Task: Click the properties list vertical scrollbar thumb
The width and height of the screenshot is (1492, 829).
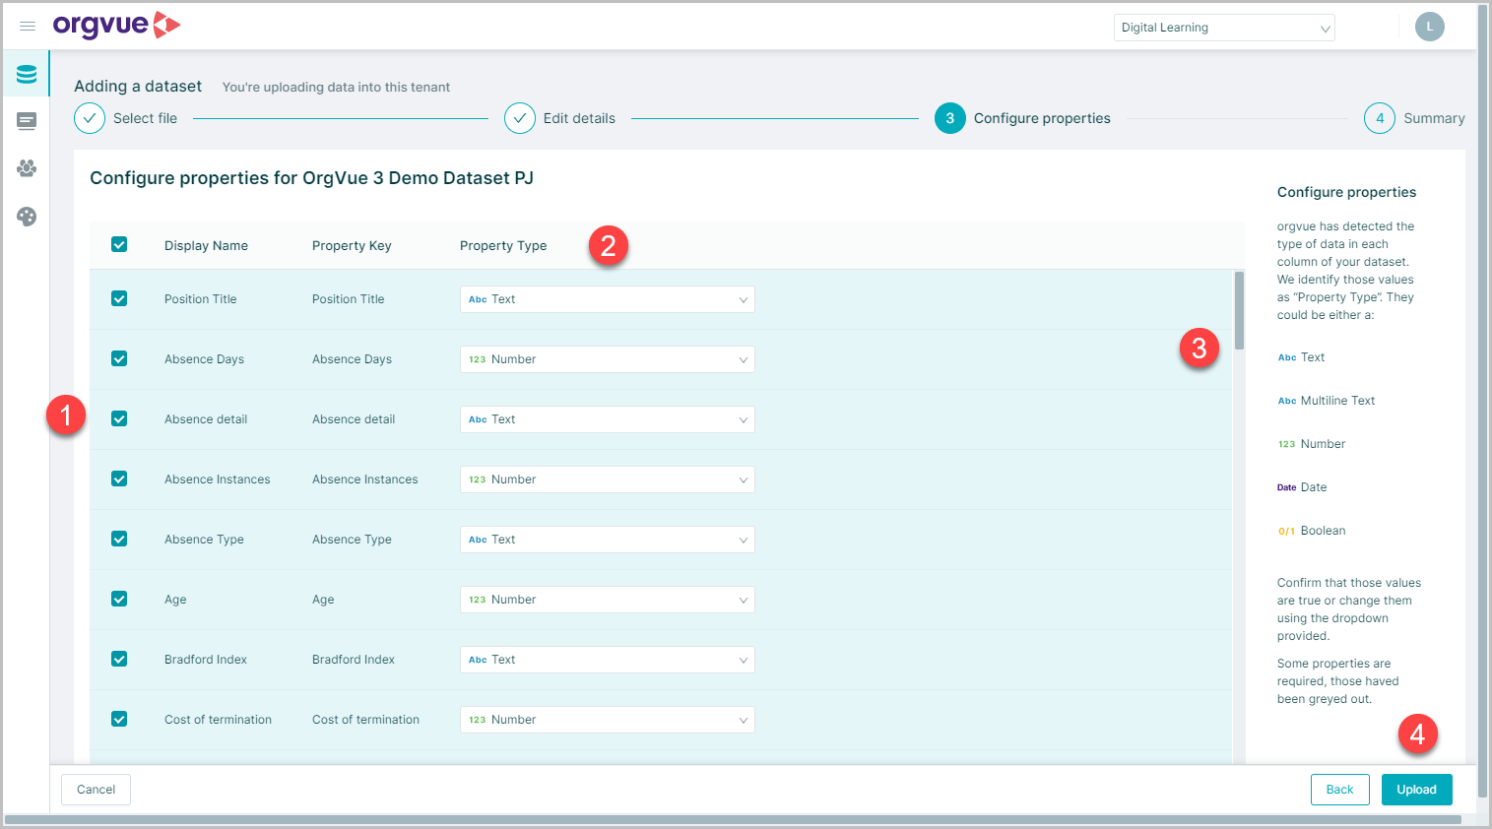Action: pos(1239,311)
